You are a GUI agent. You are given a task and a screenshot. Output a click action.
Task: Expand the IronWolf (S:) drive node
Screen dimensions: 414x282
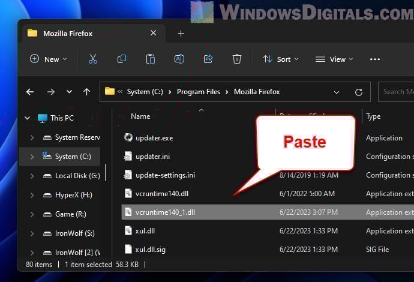(32, 233)
